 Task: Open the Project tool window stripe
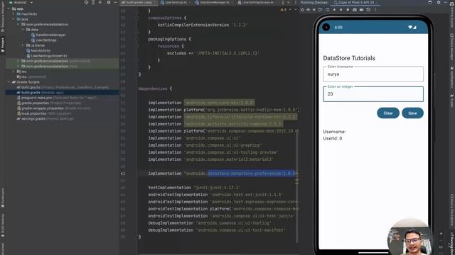coord(3,45)
